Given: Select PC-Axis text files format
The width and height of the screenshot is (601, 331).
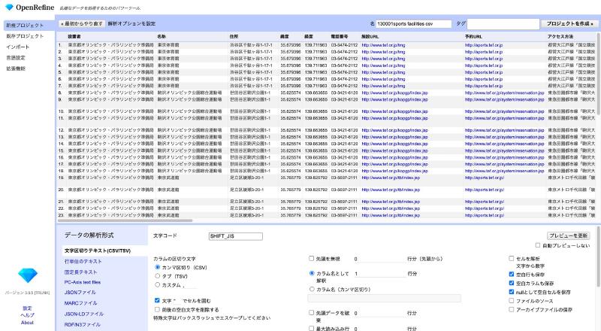Looking at the screenshot, I should (x=83, y=282).
